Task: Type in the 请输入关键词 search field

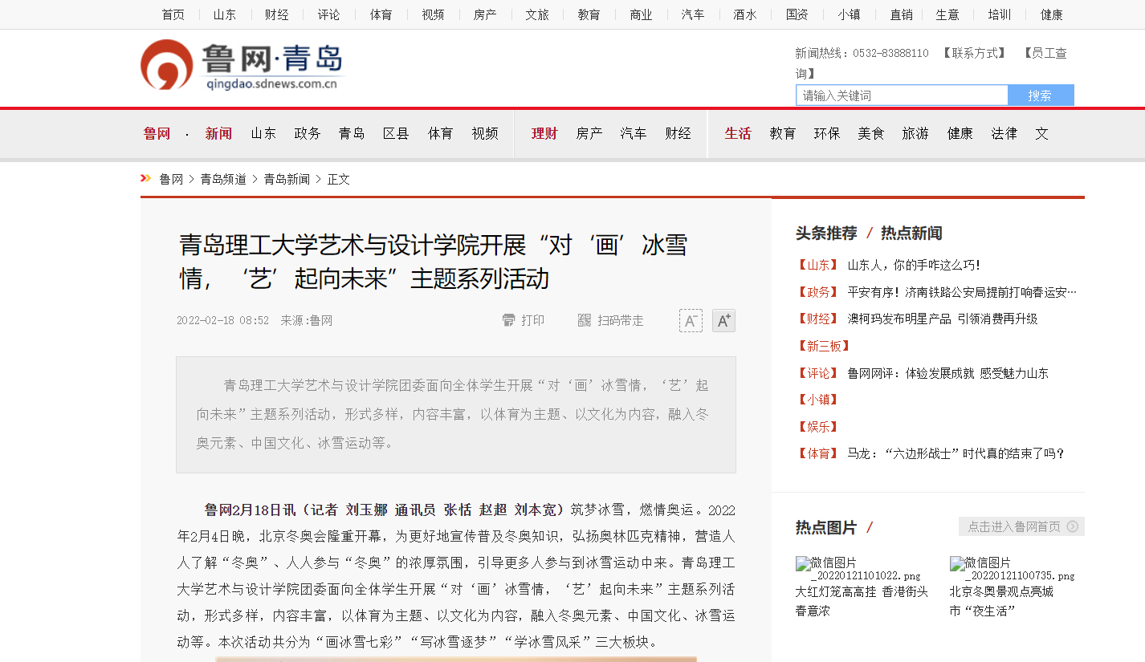Action: coord(902,95)
